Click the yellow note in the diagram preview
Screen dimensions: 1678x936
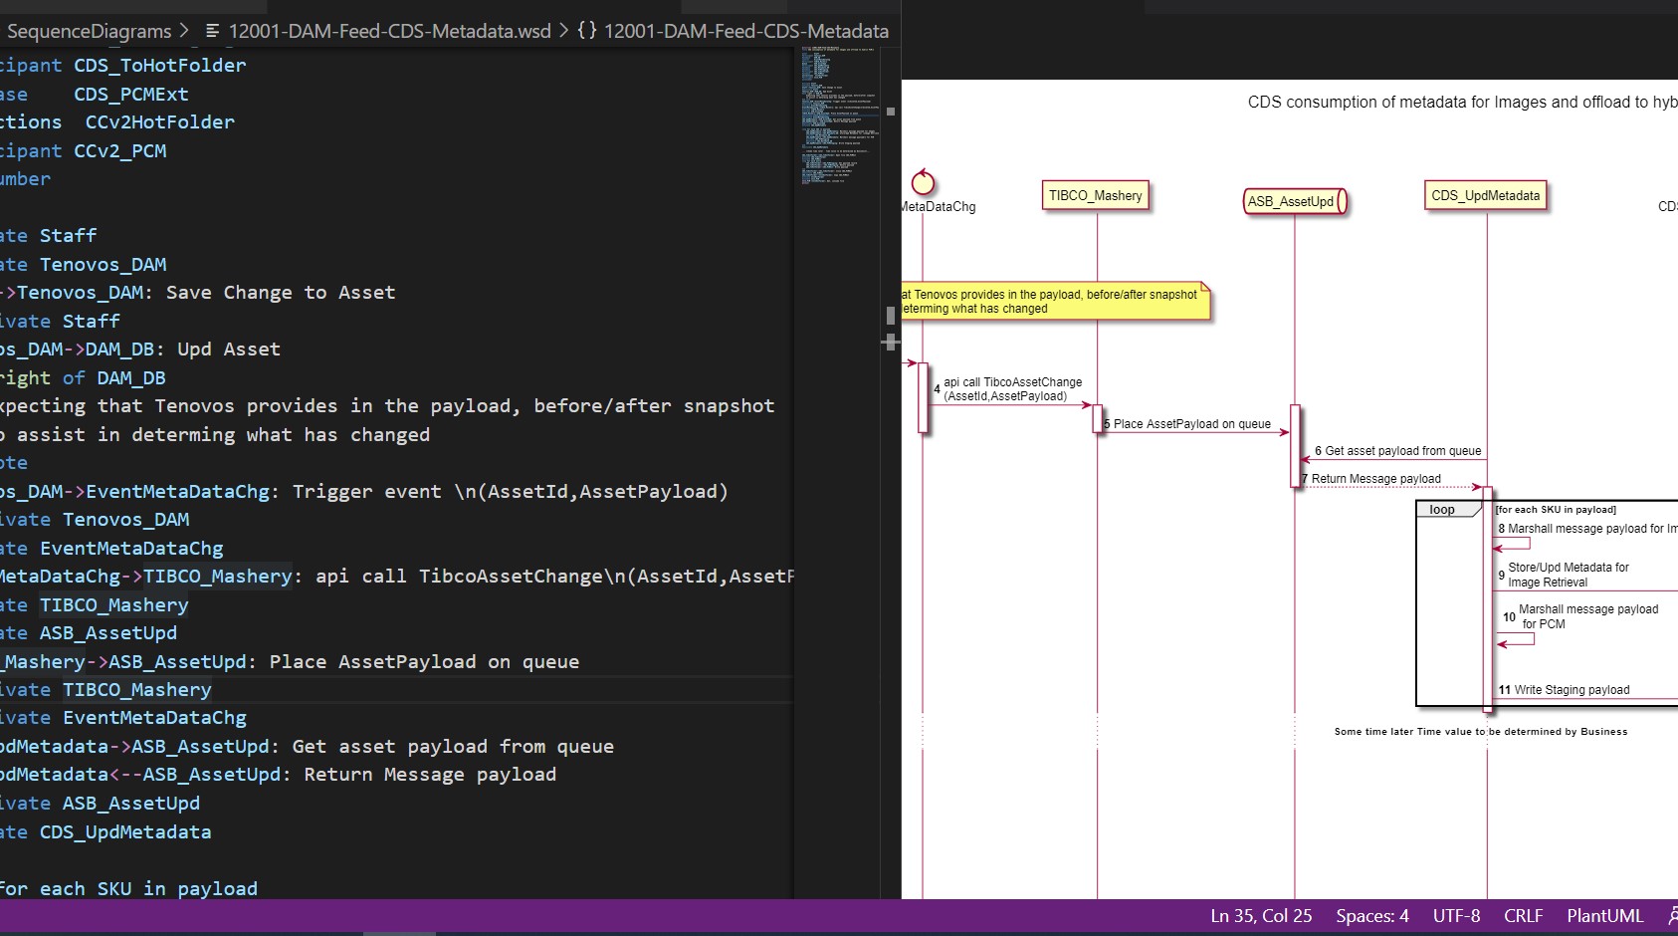1055,302
